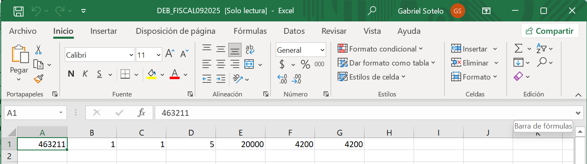Viewport: 587px width, 164px height.
Task: Open the Ayuda tab
Action: [x=409, y=31]
